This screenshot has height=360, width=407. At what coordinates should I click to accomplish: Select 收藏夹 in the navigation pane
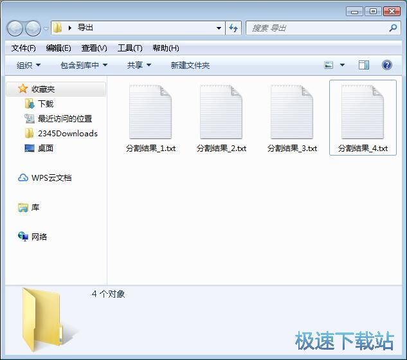pos(56,89)
